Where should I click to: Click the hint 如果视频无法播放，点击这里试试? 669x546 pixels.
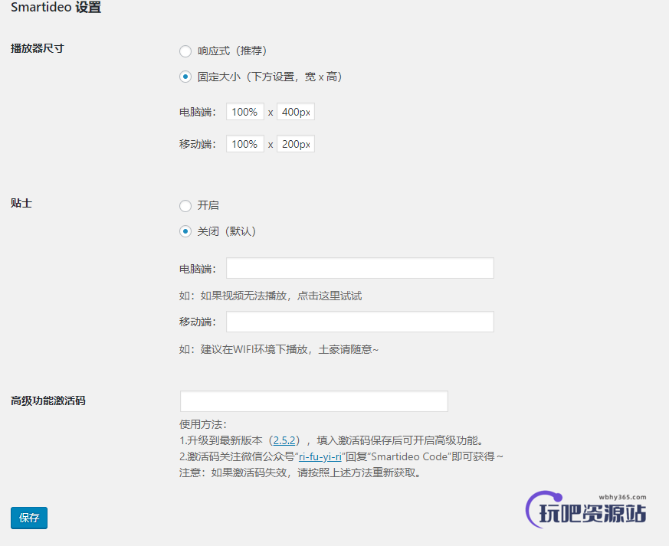281,296
